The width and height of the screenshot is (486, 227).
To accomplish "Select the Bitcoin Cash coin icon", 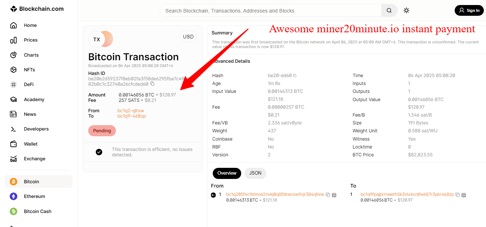I will pos(13,212).
